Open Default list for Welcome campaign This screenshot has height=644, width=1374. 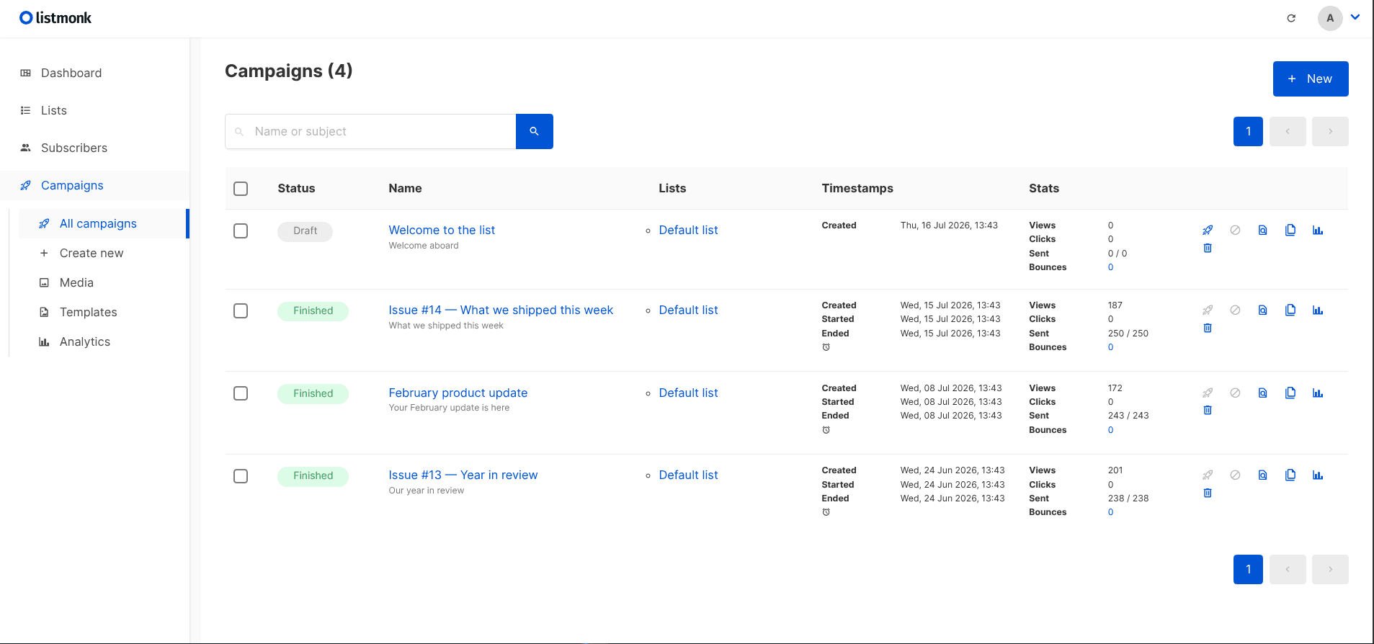(688, 230)
